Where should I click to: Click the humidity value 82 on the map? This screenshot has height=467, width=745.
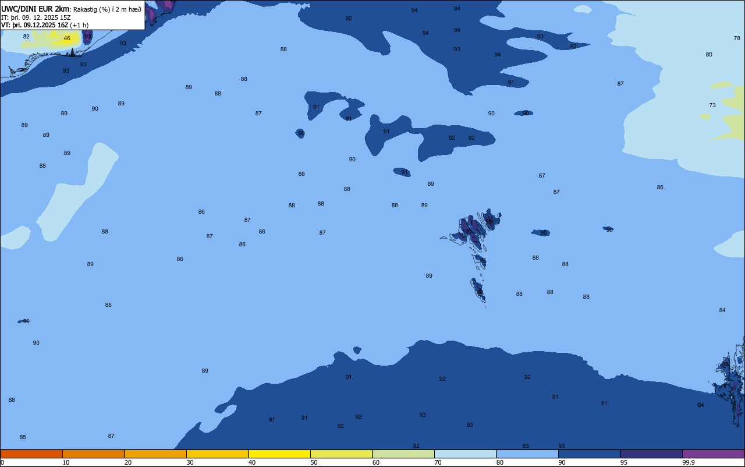[x=26, y=36]
